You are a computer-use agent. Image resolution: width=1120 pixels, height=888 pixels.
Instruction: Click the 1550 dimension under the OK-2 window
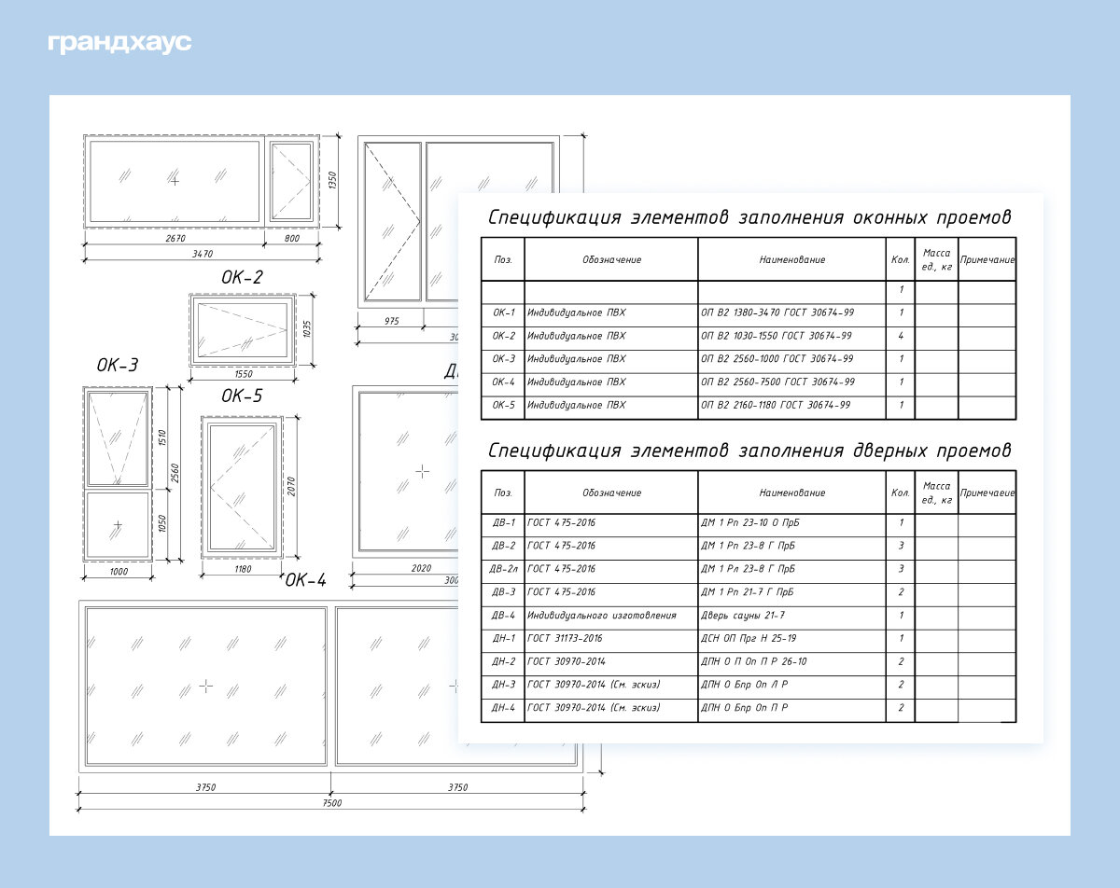click(x=243, y=374)
